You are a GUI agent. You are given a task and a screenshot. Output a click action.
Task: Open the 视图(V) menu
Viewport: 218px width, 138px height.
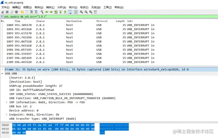(27, 7)
